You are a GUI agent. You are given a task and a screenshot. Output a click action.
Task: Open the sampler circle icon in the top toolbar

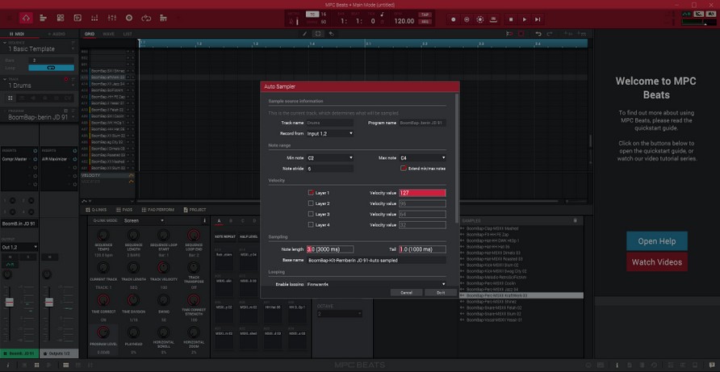click(129, 18)
